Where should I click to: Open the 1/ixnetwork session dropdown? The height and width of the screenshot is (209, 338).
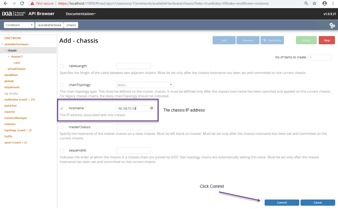19,25
